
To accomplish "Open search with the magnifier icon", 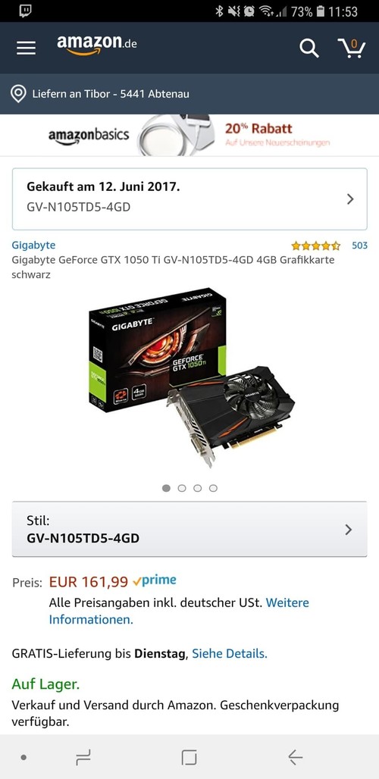I will [309, 48].
